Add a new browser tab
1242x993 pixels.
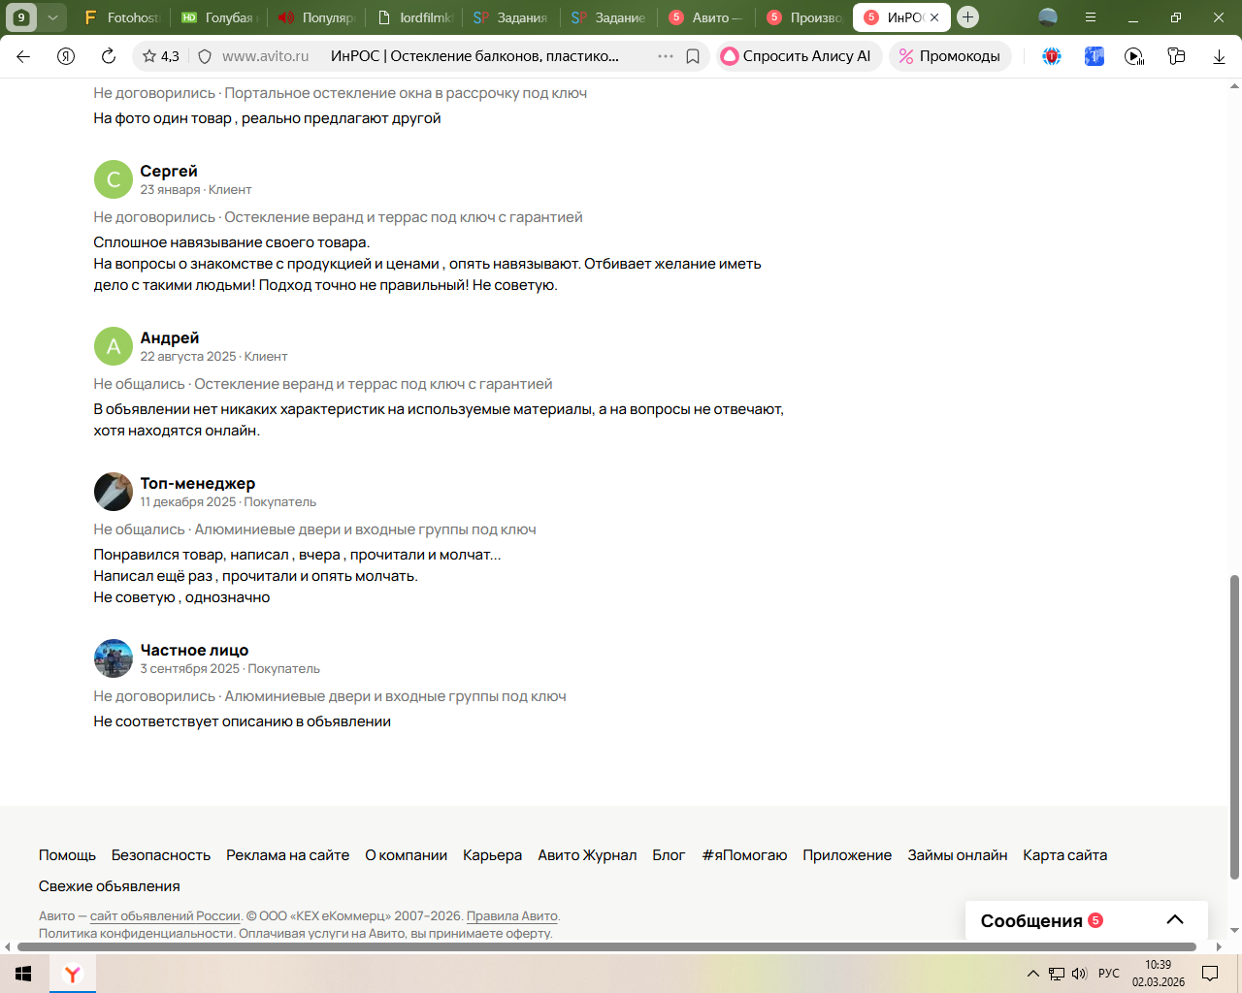click(967, 17)
